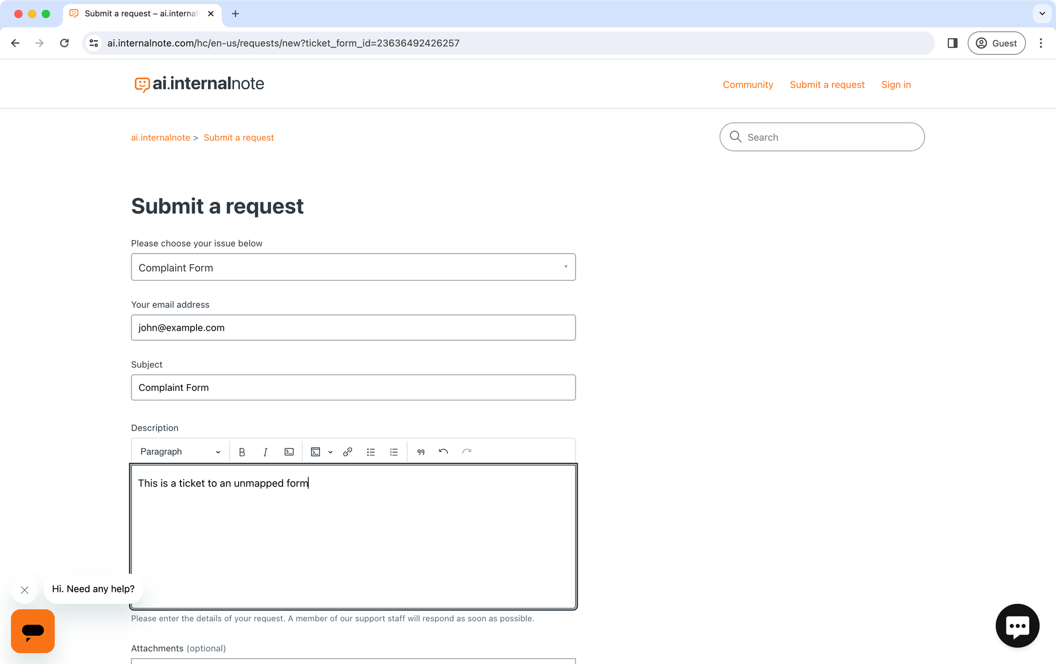
Task: Open the code block options arrow
Action: 331,452
